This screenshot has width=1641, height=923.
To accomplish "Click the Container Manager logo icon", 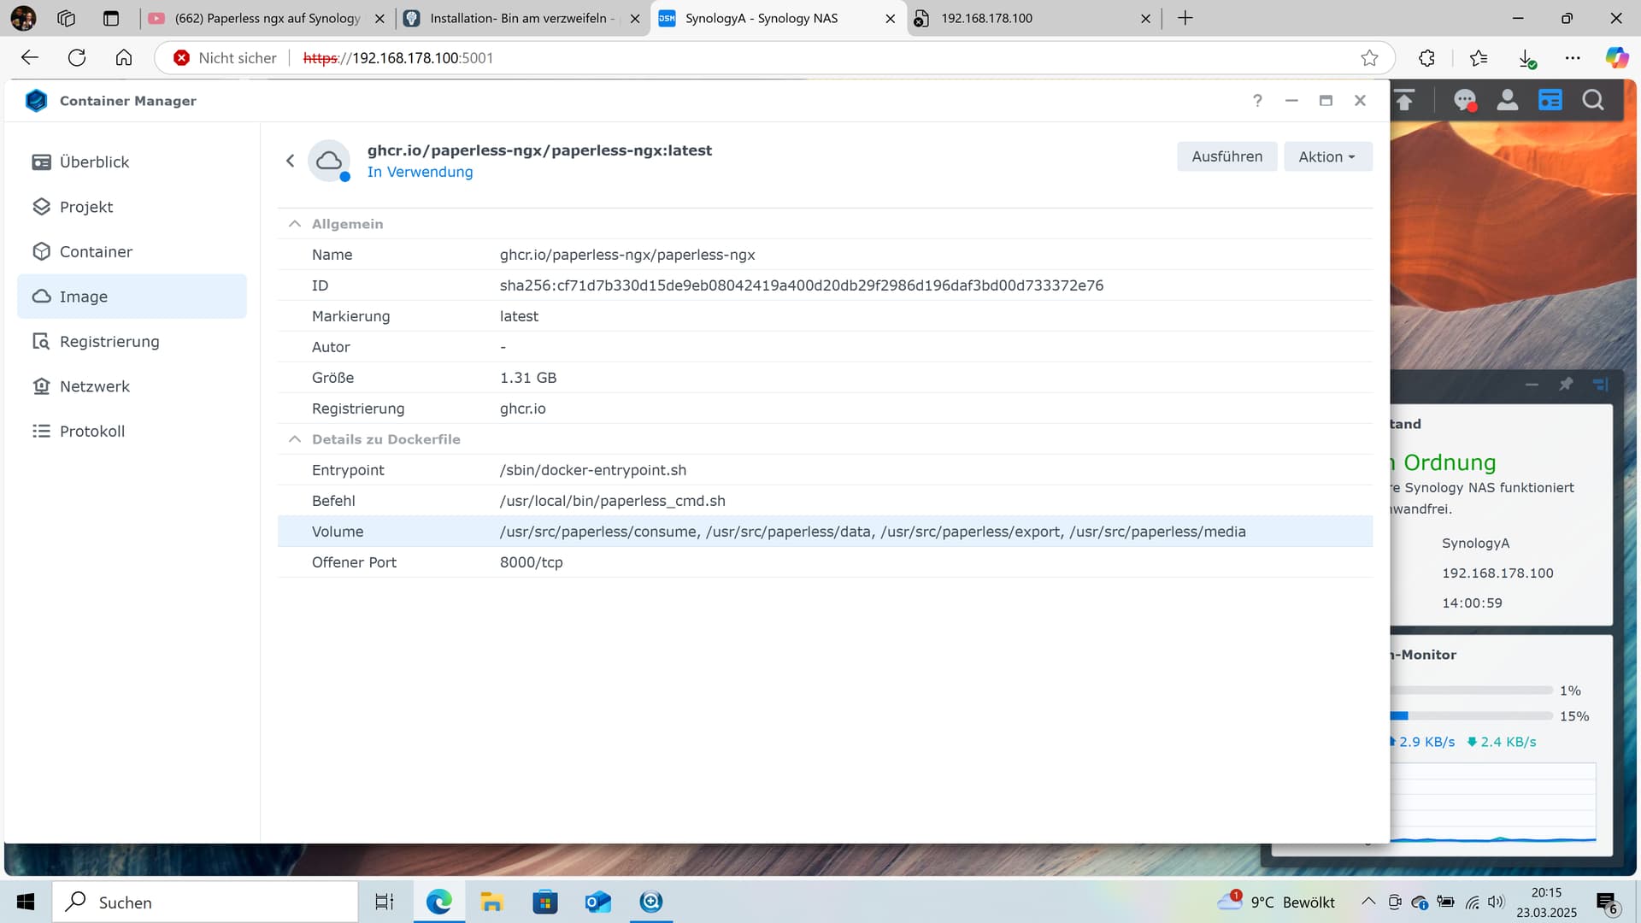I will tap(36, 101).
